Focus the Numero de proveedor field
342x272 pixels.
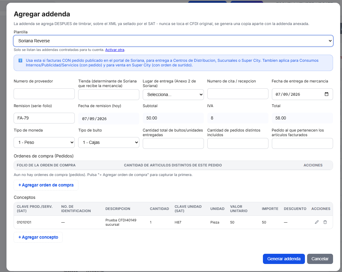(x=44, y=94)
